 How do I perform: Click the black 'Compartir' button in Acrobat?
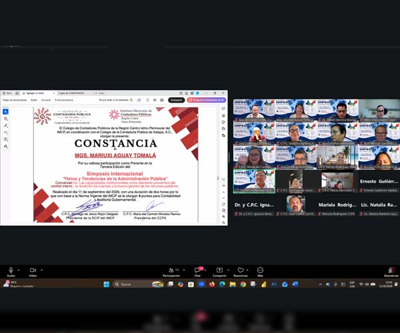click(176, 100)
